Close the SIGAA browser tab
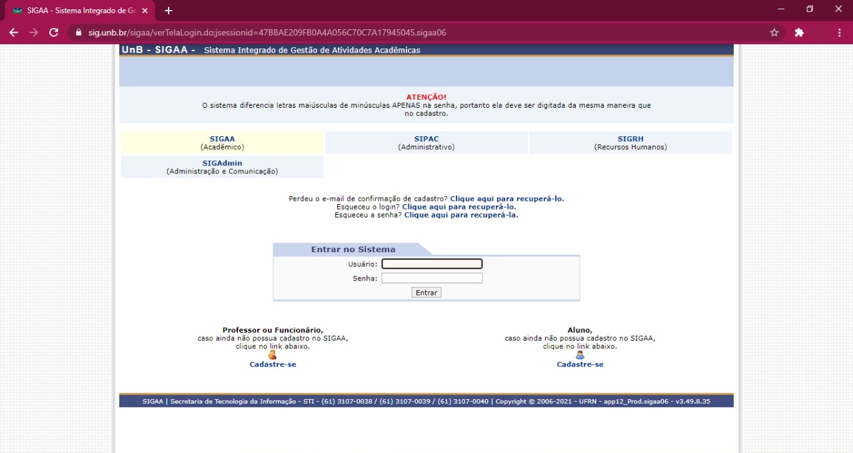The image size is (853, 453). tap(145, 11)
